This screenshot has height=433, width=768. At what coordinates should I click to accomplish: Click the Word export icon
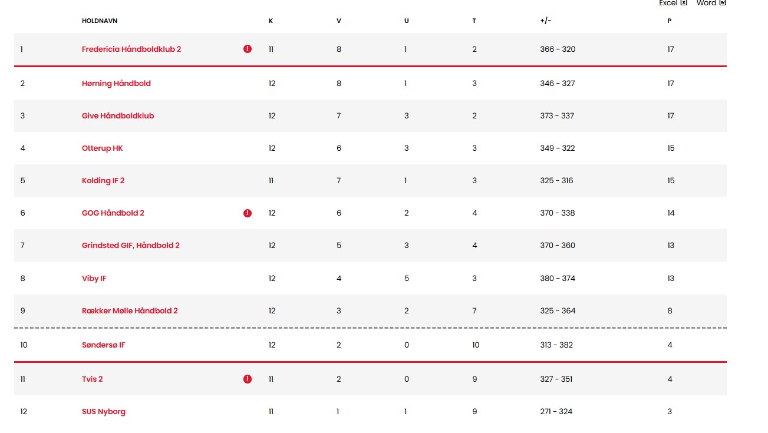pyautogui.click(x=723, y=3)
